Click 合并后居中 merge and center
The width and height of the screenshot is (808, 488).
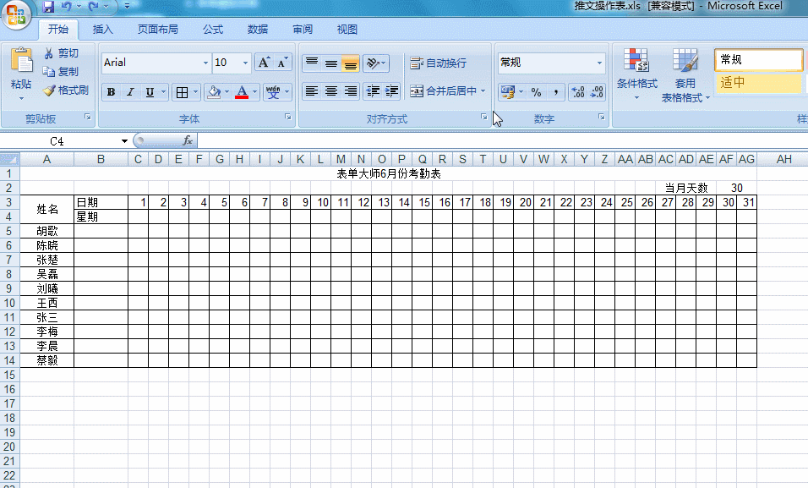pyautogui.click(x=443, y=91)
